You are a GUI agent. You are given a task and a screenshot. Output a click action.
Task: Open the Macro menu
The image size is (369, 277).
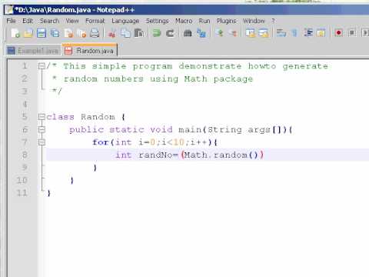[184, 21]
